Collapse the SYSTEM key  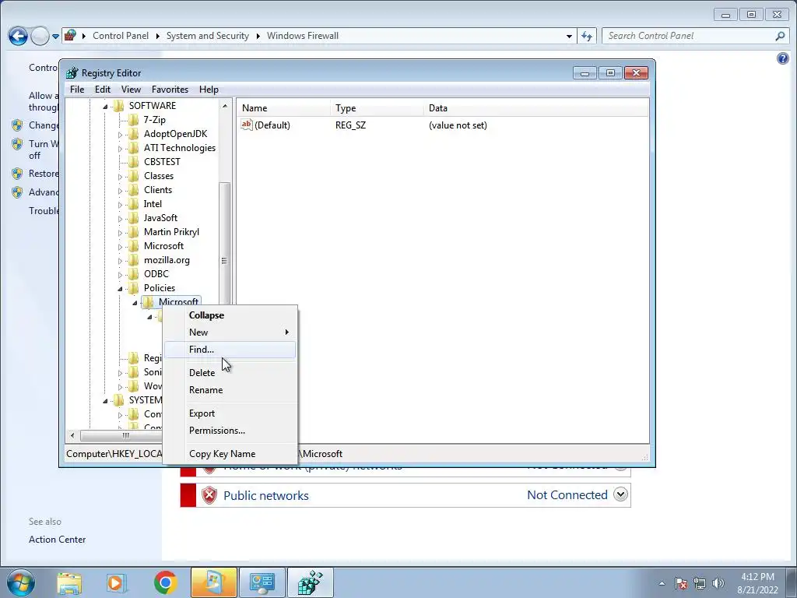pos(105,401)
